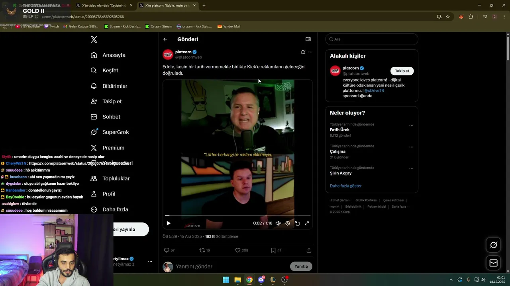Open account menu dots near profile name
This screenshot has width=510, height=286.
pos(150,261)
